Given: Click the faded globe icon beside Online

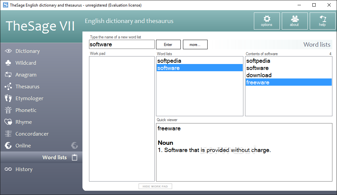Looking at the screenshot, I should [74, 145].
